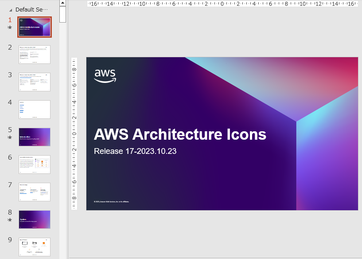This screenshot has height=259, width=362.
Task: Click the animation star icon under slide 5
Action: pyautogui.click(x=10, y=137)
